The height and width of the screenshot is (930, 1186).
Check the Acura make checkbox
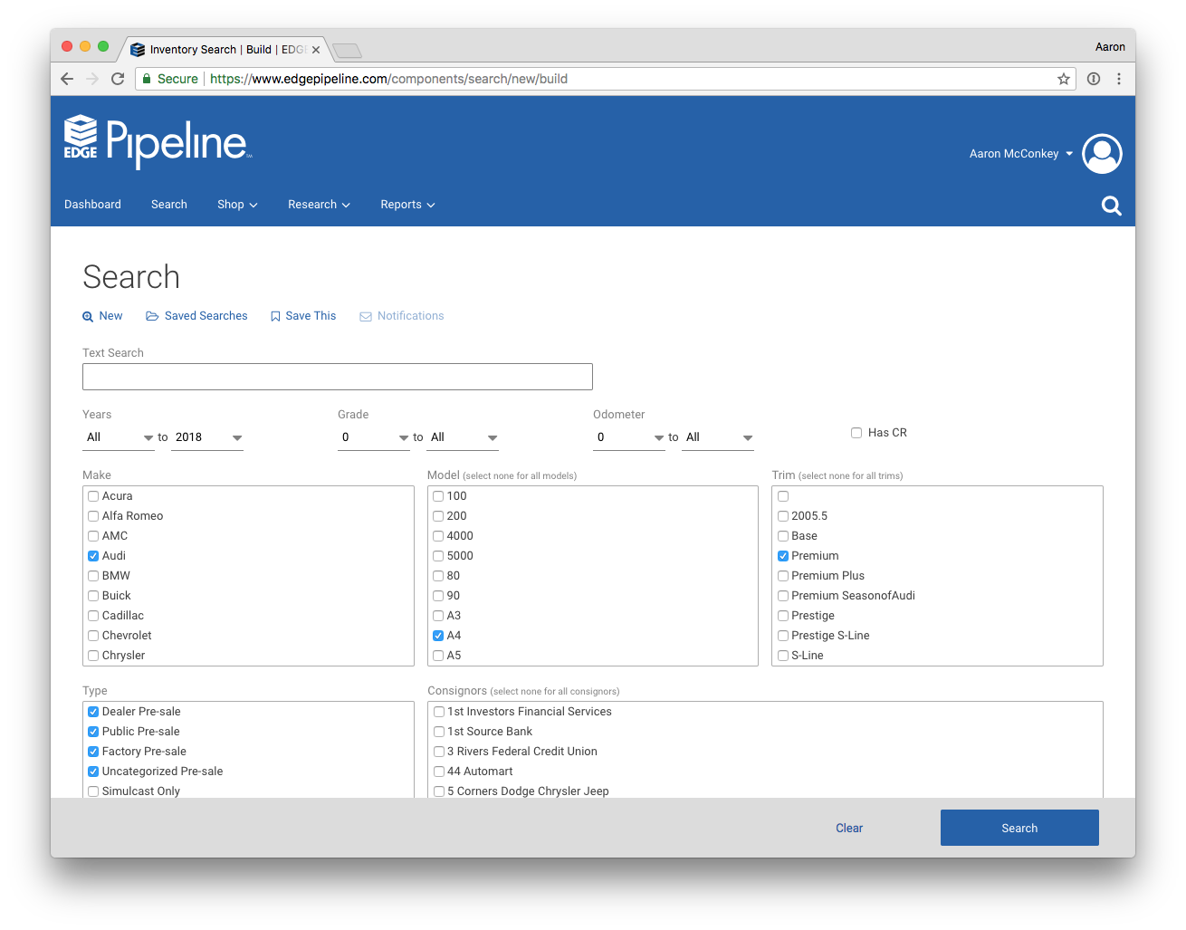(x=93, y=496)
